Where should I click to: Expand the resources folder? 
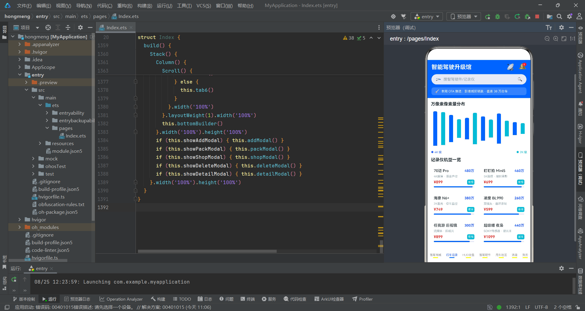[x=40, y=143]
